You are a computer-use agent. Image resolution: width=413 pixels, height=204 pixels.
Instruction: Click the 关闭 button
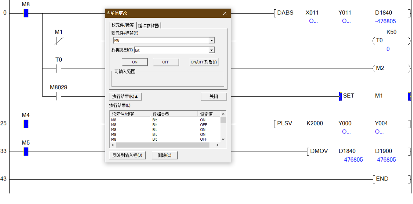(214, 96)
